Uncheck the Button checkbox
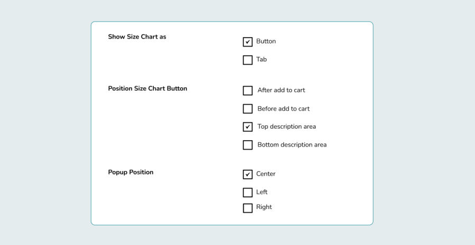This screenshot has height=245, width=475. point(247,42)
